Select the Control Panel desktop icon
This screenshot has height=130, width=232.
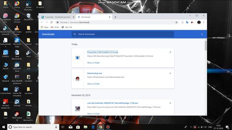click(6, 91)
